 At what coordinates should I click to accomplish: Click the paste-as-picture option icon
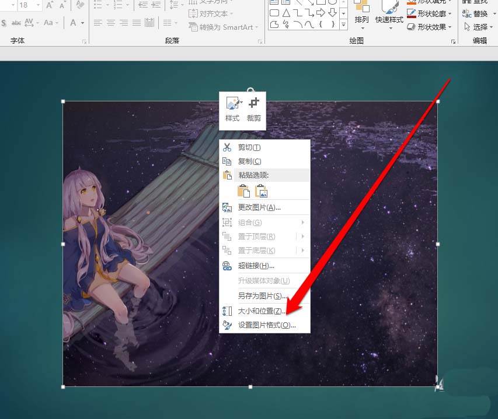262,191
